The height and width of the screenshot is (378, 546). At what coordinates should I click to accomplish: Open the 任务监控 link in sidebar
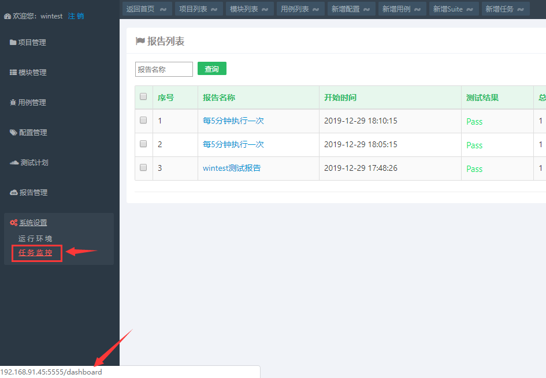point(36,253)
